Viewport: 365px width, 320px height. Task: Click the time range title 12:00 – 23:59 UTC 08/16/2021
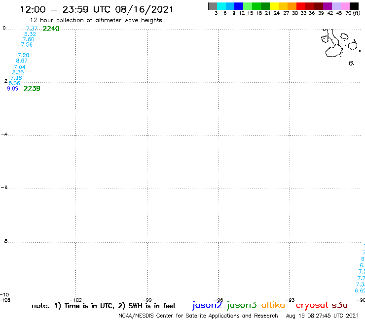(97, 10)
